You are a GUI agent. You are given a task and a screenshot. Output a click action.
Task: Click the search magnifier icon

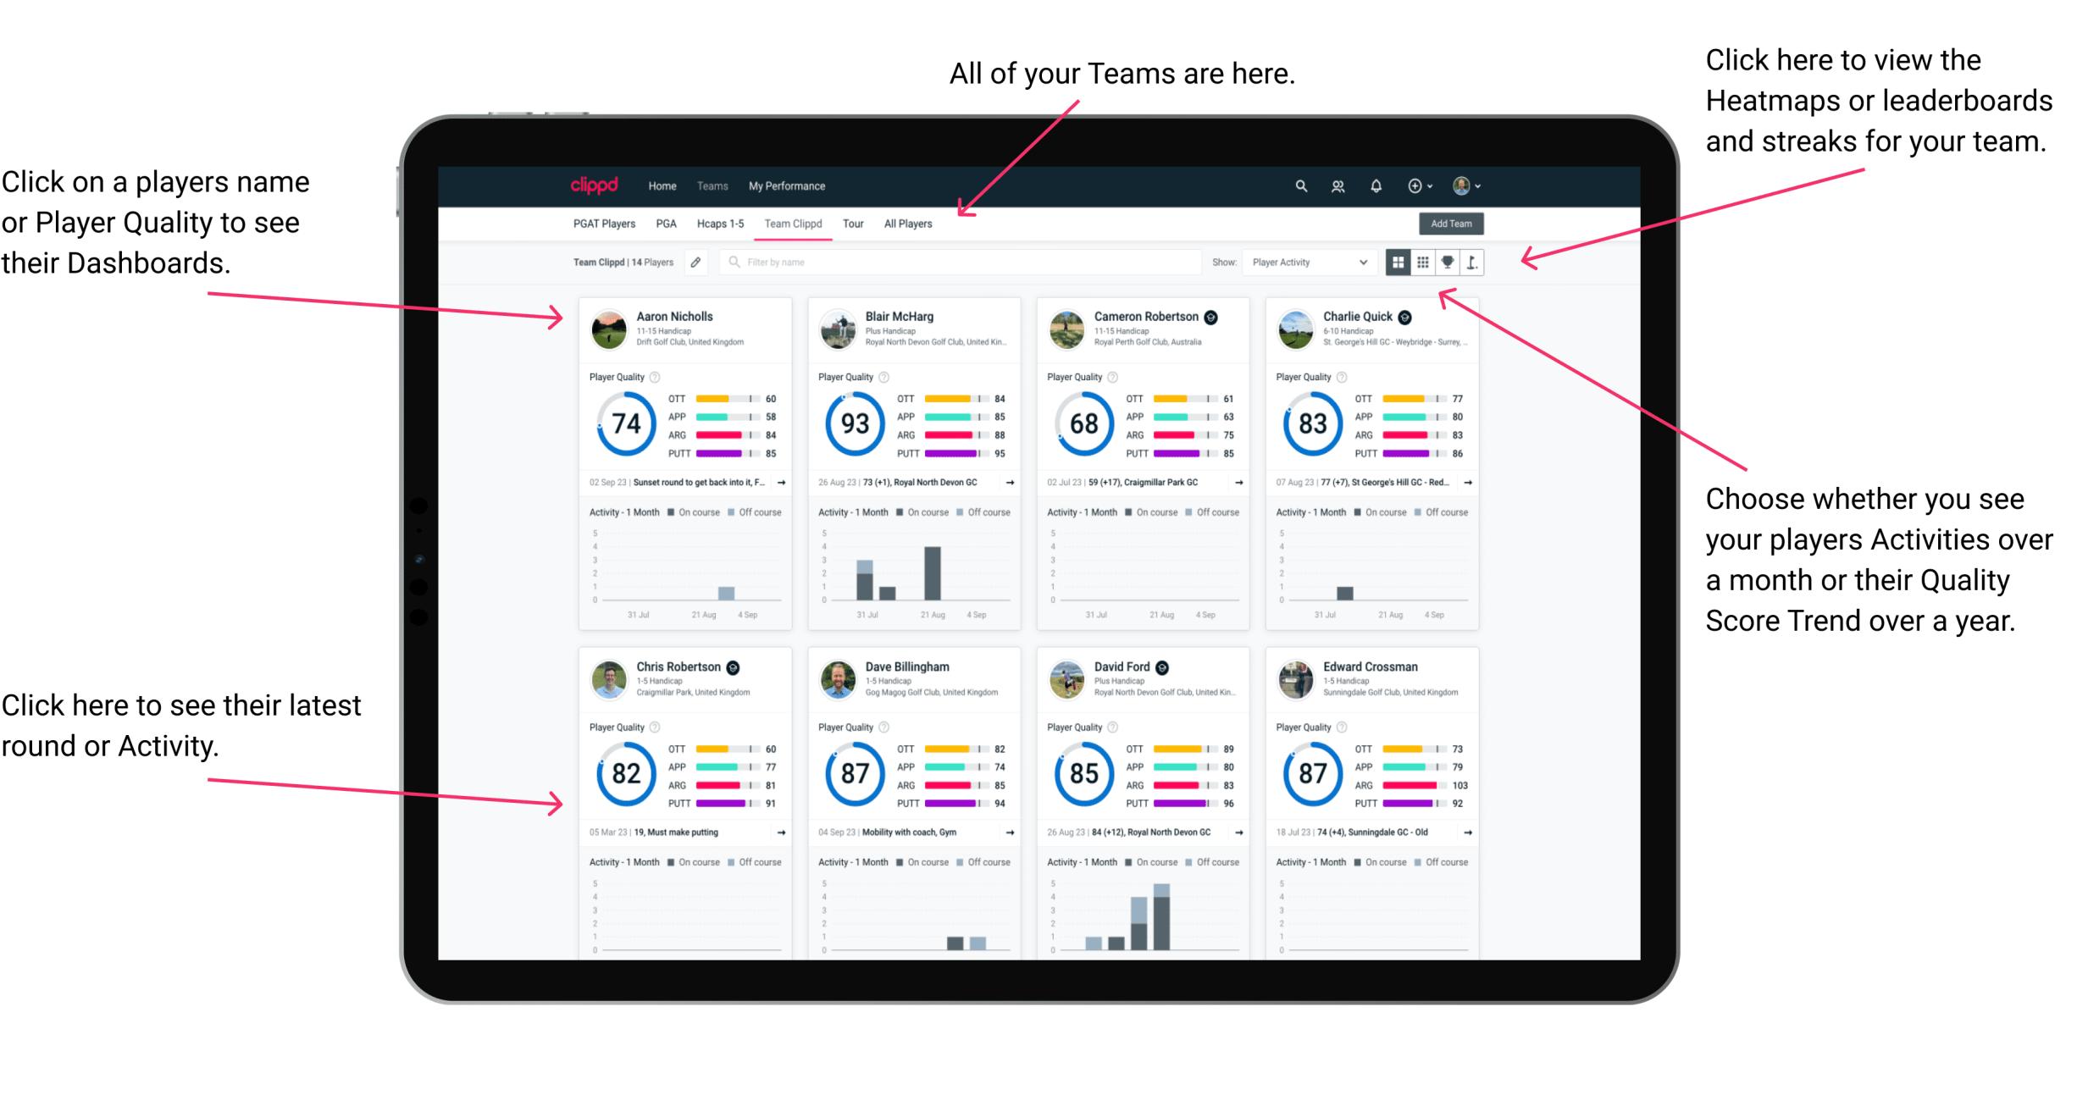1300,185
